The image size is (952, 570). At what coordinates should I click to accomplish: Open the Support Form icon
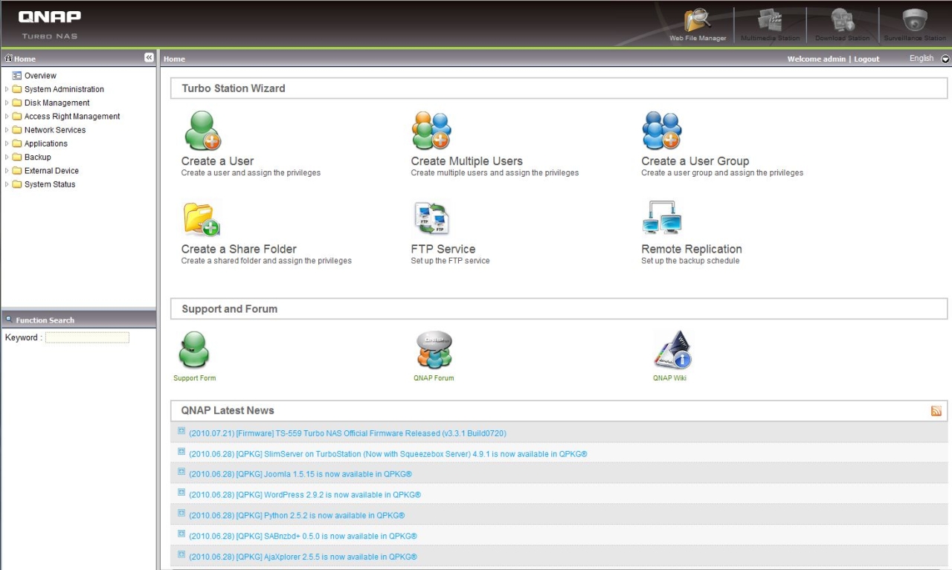(x=194, y=350)
